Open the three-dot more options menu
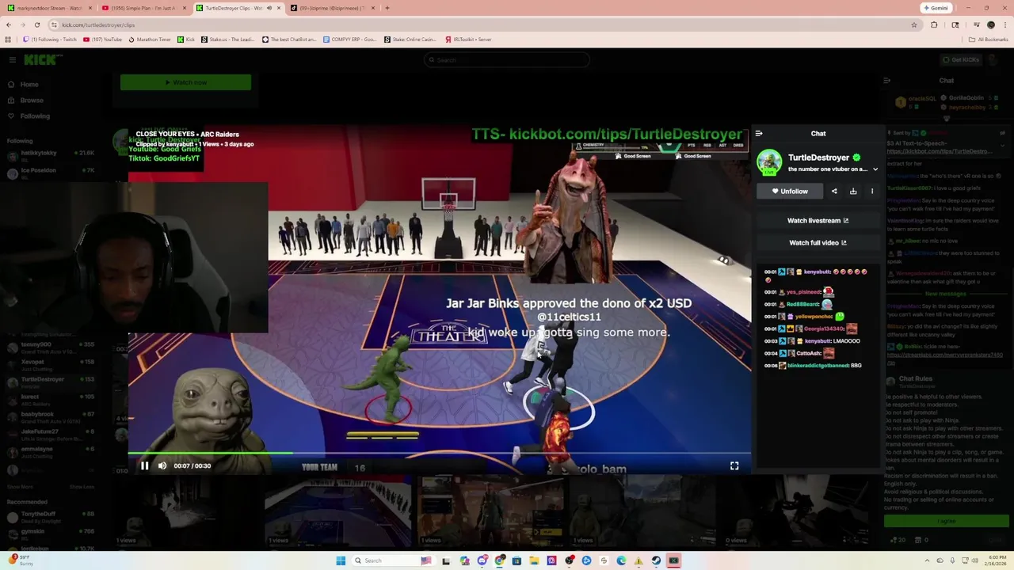The width and height of the screenshot is (1014, 570). pos(872,191)
